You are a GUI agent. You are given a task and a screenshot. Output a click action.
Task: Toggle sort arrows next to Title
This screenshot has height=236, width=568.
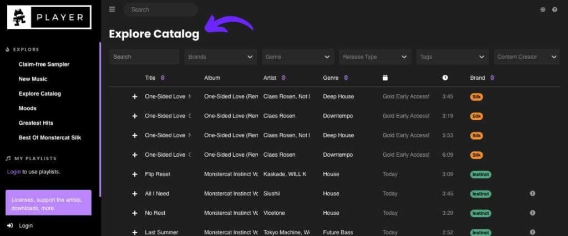coord(163,78)
